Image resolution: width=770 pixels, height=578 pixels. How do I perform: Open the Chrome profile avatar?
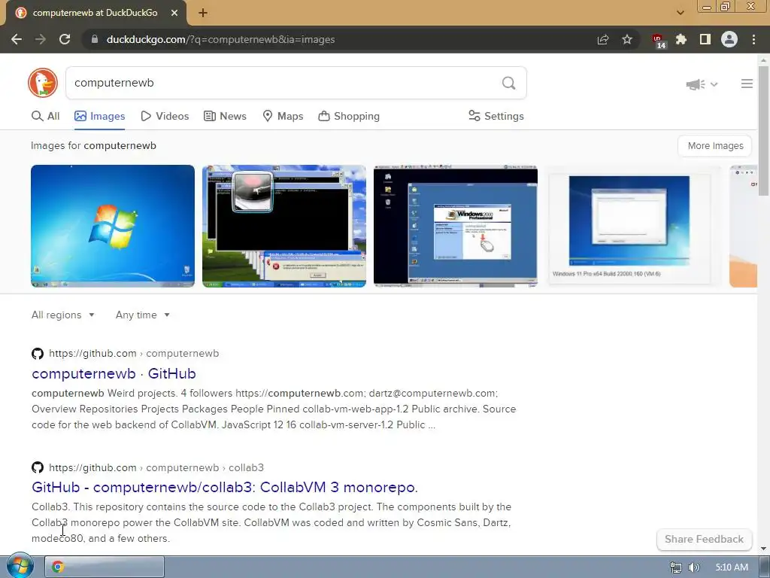point(729,39)
